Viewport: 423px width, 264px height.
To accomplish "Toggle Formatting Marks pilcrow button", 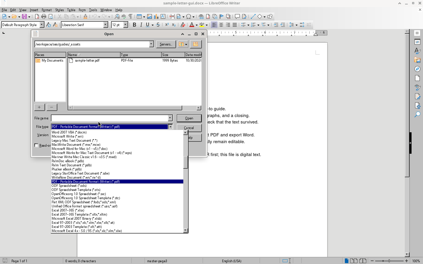I will click(x=130, y=16).
